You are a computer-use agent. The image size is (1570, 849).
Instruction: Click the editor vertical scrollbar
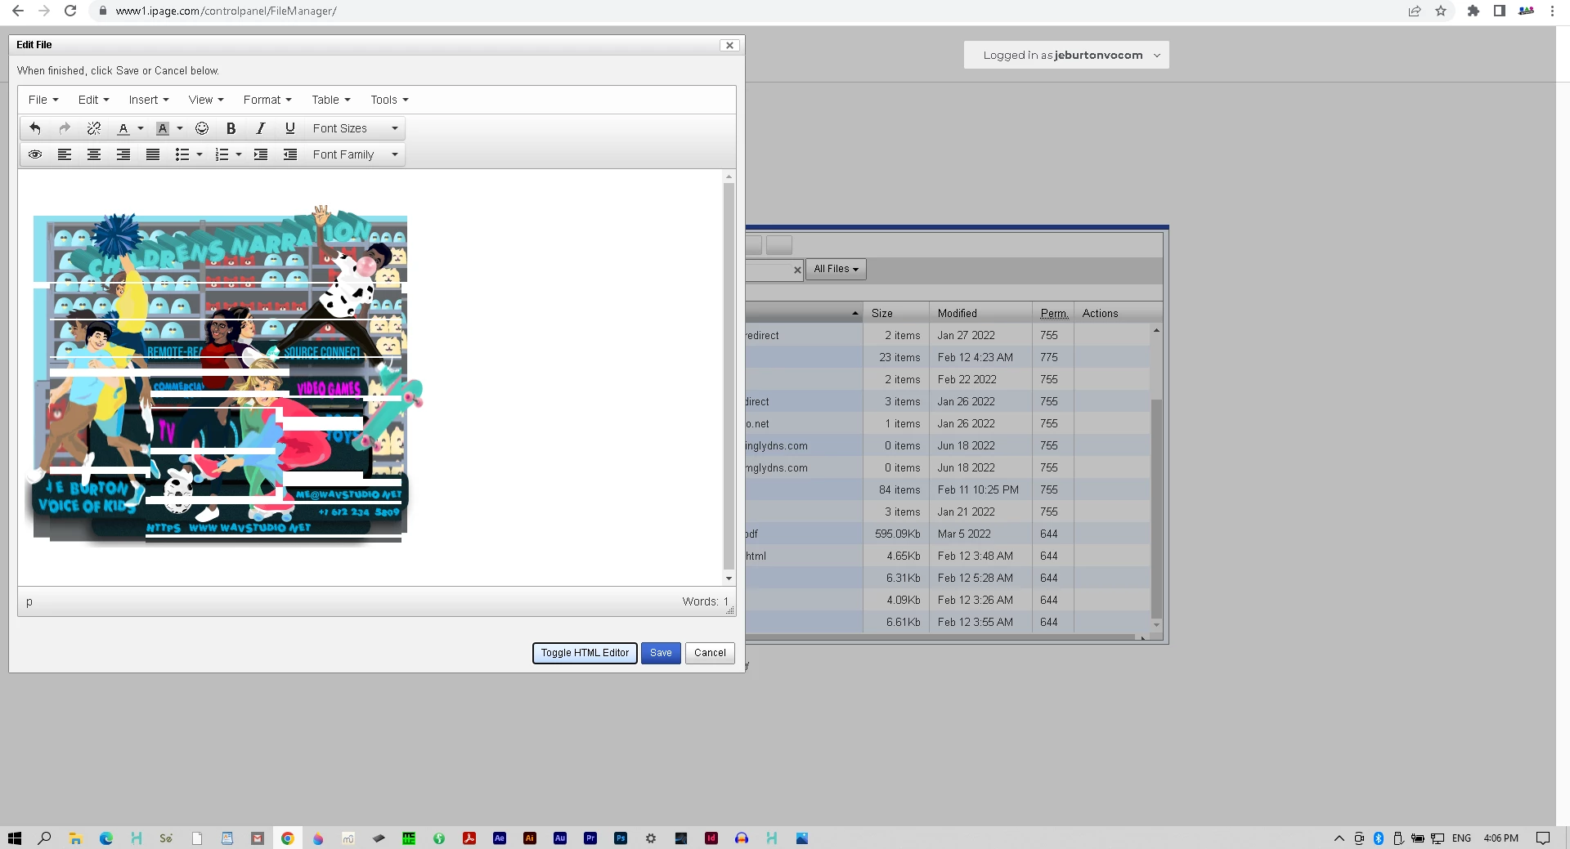(729, 376)
